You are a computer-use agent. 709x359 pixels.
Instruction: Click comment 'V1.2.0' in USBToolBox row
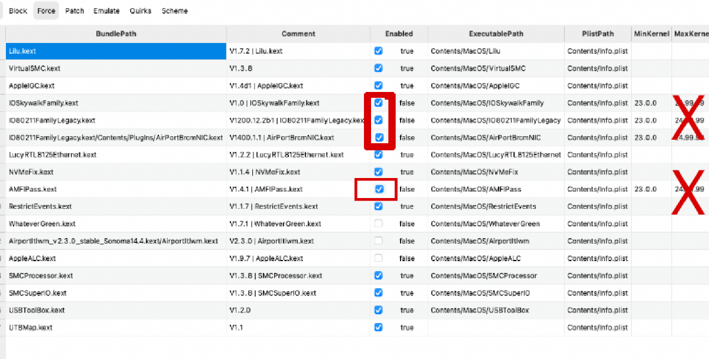(x=240, y=310)
